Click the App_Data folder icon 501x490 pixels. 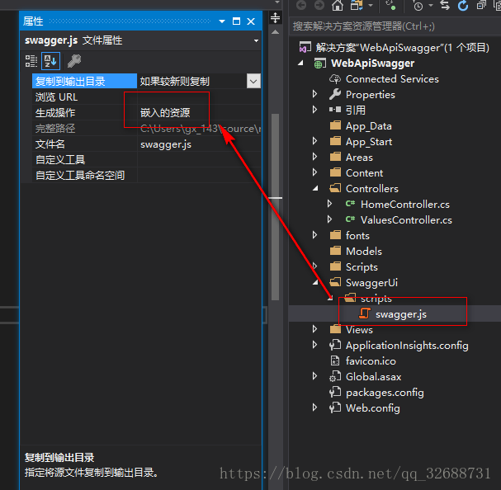click(335, 125)
